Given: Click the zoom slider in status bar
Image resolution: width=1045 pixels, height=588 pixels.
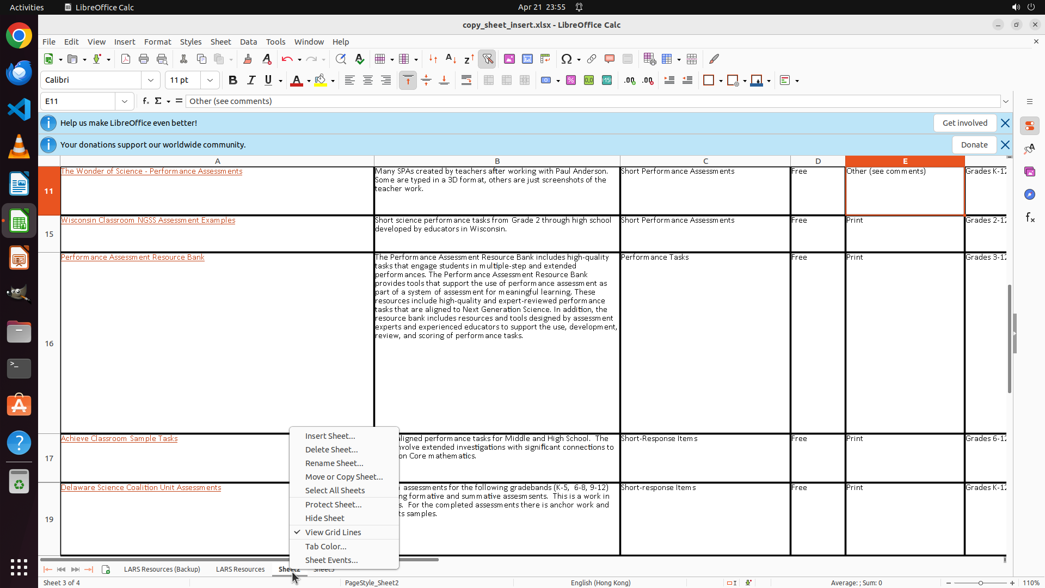Looking at the screenshot, I should click(x=980, y=583).
